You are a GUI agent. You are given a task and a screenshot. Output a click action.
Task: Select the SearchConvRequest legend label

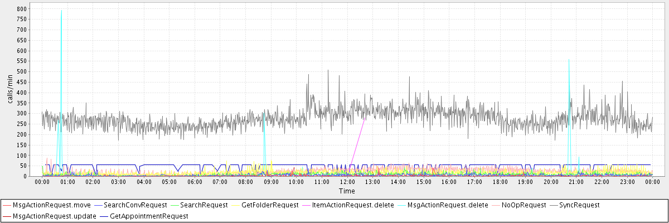click(x=135, y=205)
